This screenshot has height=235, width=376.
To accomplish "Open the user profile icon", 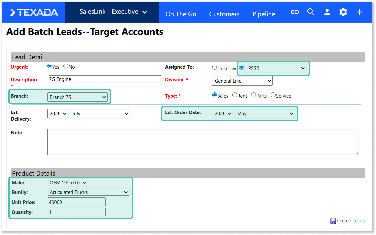I will 327,12.
